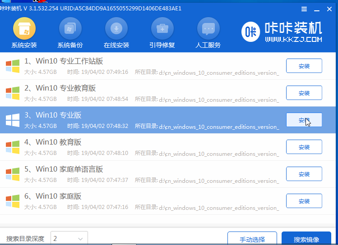
Task: Click Windows logo of Win10 专业教育版
Action: pyautogui.click(x=13, y=93)
